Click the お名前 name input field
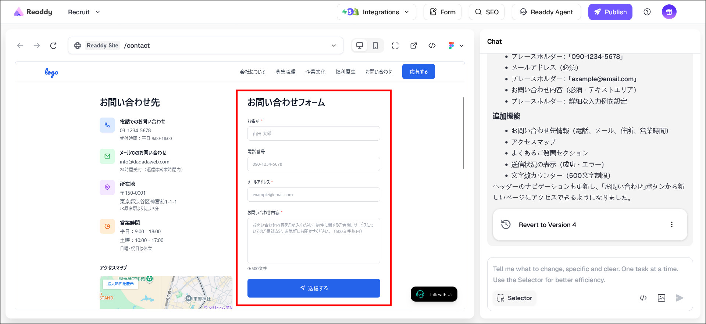The height and width of the screenshot is (324, 706). [313, 134]
